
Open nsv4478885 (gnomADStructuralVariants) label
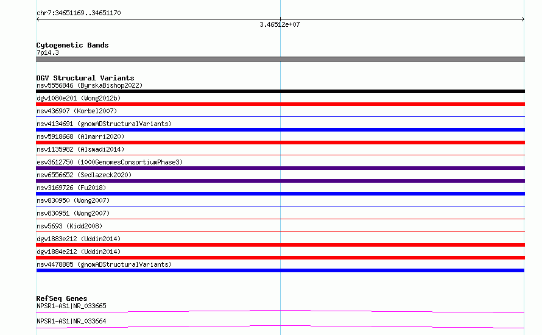coord(104,264)
